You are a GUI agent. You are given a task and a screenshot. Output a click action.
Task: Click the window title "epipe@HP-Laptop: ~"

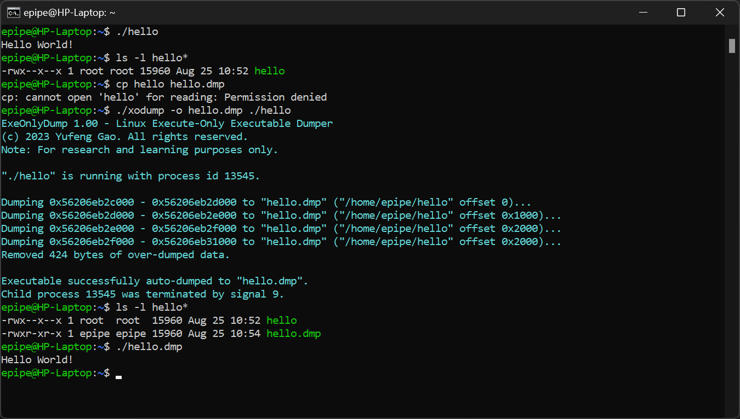(70, 13)
